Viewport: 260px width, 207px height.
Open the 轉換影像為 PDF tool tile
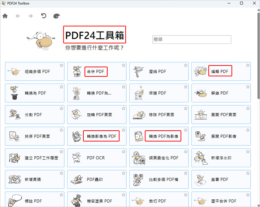click(x=97, y=136)
